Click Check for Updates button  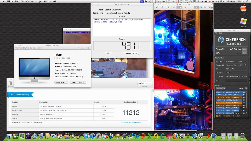(78, 82)
